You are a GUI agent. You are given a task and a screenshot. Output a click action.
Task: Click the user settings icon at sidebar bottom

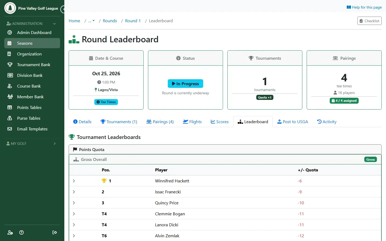pos(10,232)
